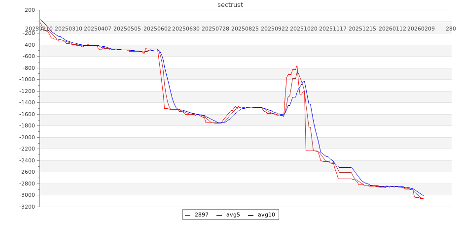Viewport: 461px width, 246px height.
Task: Click the sectrust chart title
Action: pyautogui.click(x=230, y=5)
